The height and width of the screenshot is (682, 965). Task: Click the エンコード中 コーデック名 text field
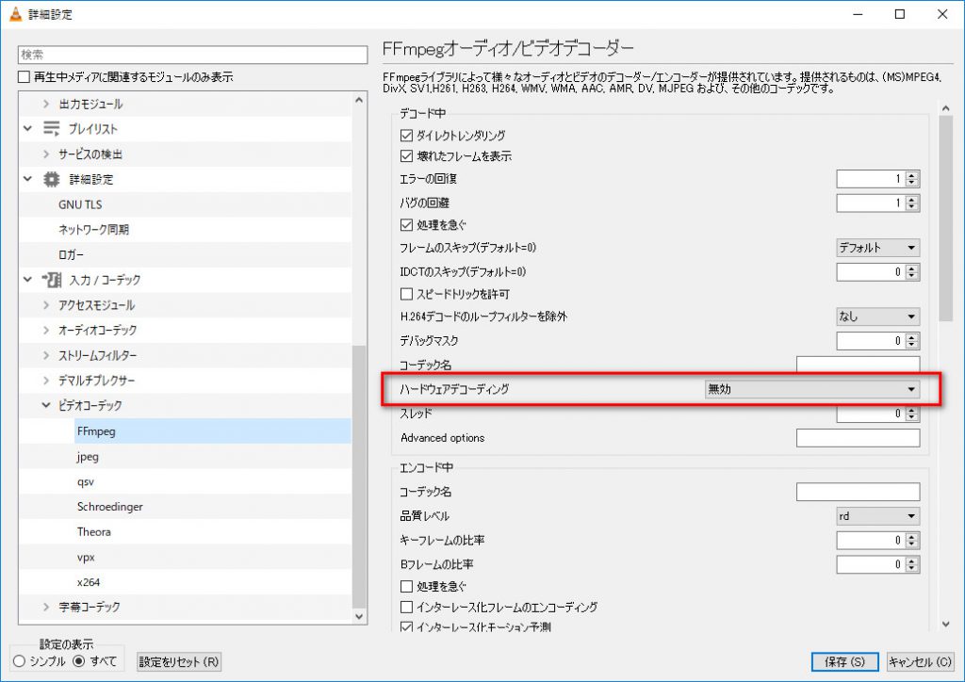tap(858, 492)
